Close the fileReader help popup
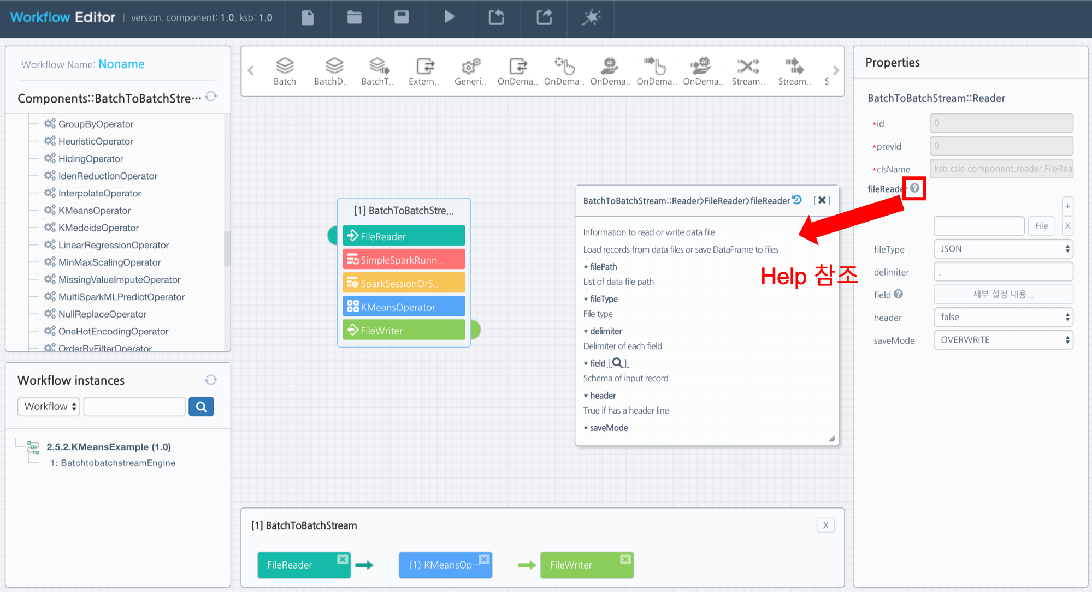The width and height of the screenshot is (1092, 592). pos(822,200)
